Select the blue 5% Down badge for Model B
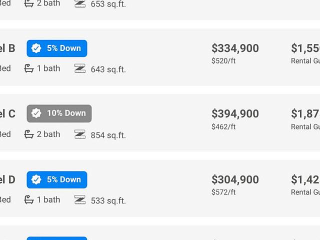Screen dimensions: 320x240 (x=57, y=48)
